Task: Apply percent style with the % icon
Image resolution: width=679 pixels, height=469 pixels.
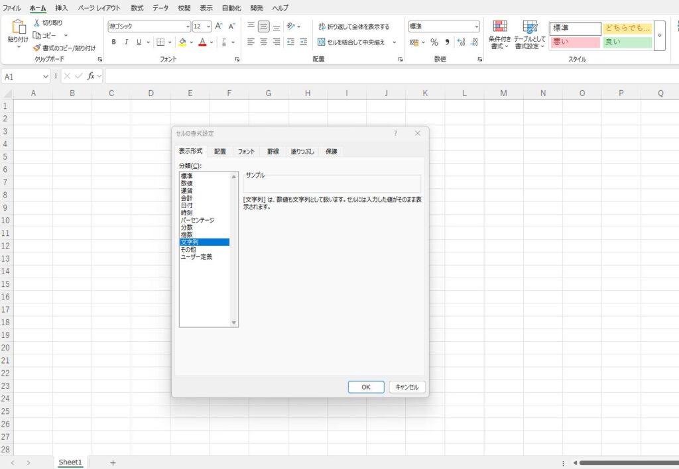Action: coord(434,42)
